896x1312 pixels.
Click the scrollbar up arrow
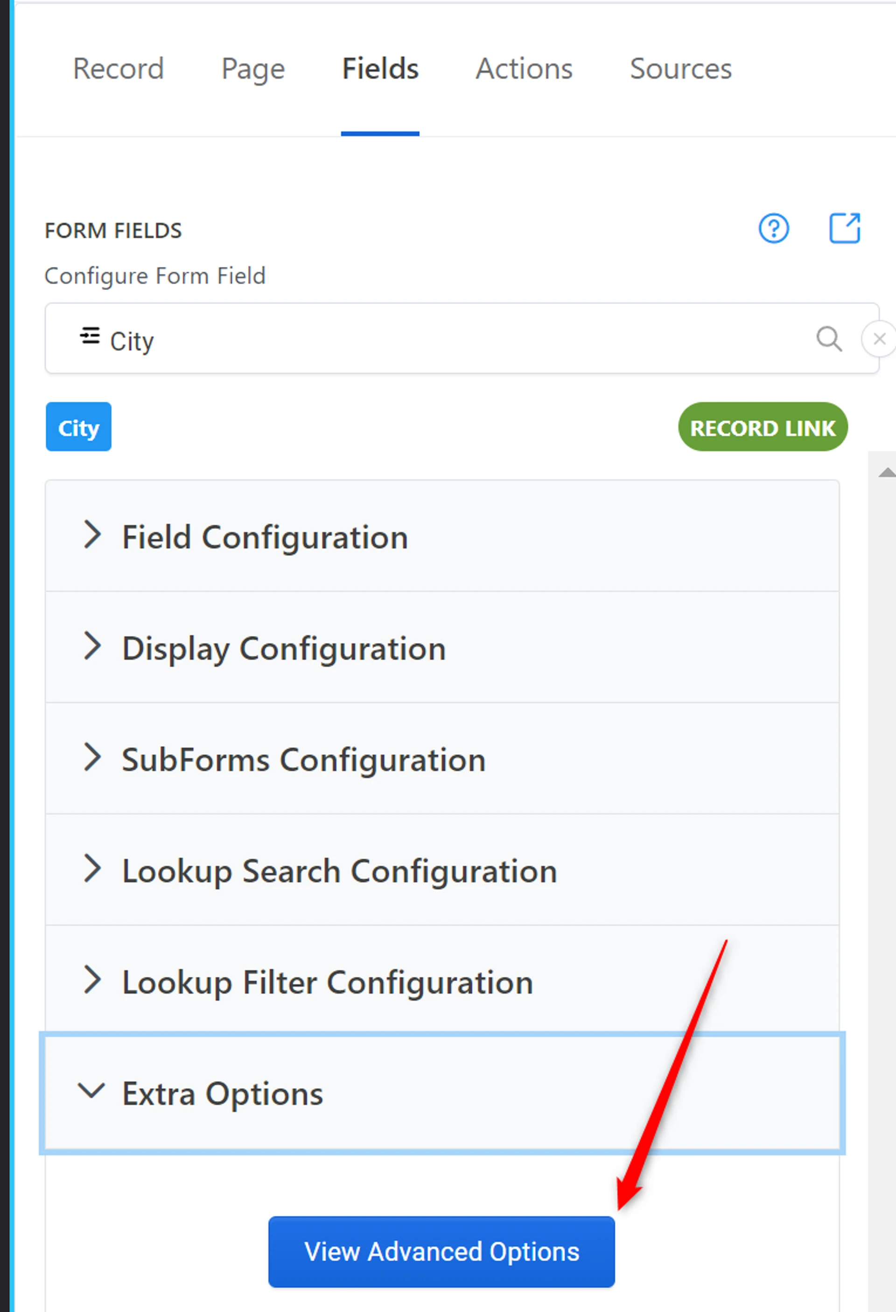point(886,472)
